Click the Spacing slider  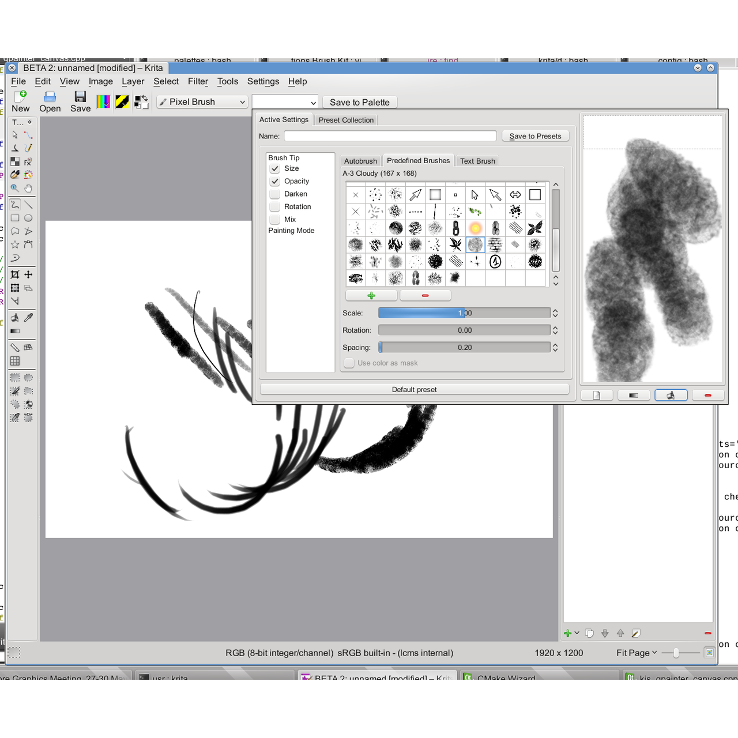tap(465, 347)
